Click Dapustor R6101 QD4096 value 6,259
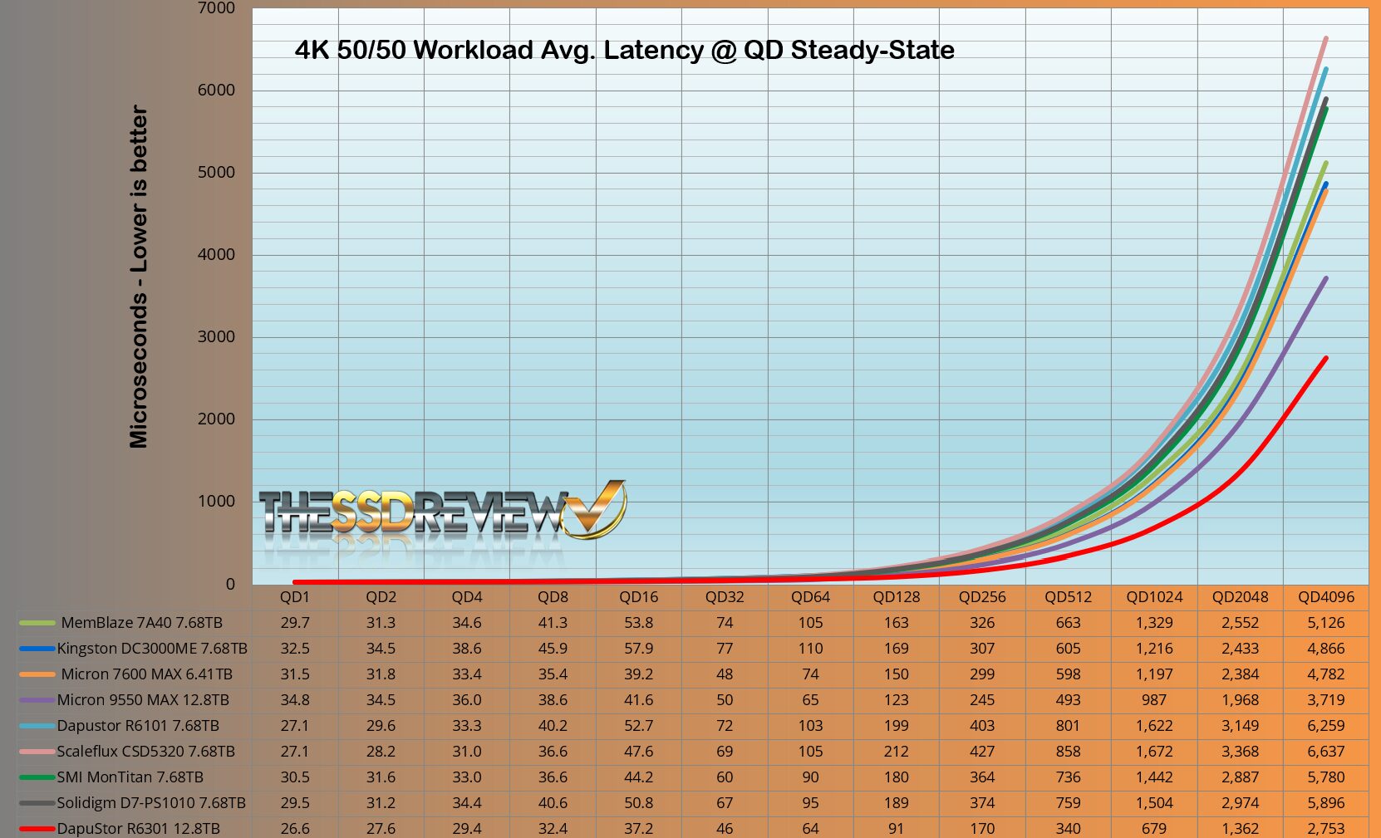Screen dimensions: 1381x838 click(1326, 725)
